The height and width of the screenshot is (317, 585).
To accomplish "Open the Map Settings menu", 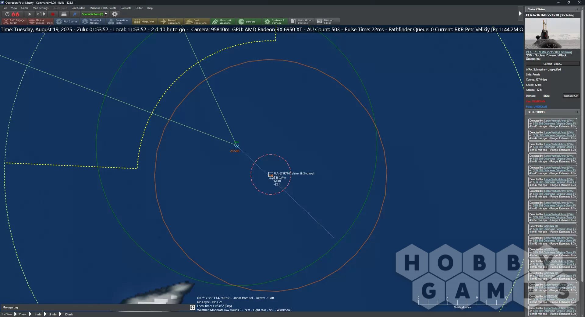I will [x=41, y=8].
